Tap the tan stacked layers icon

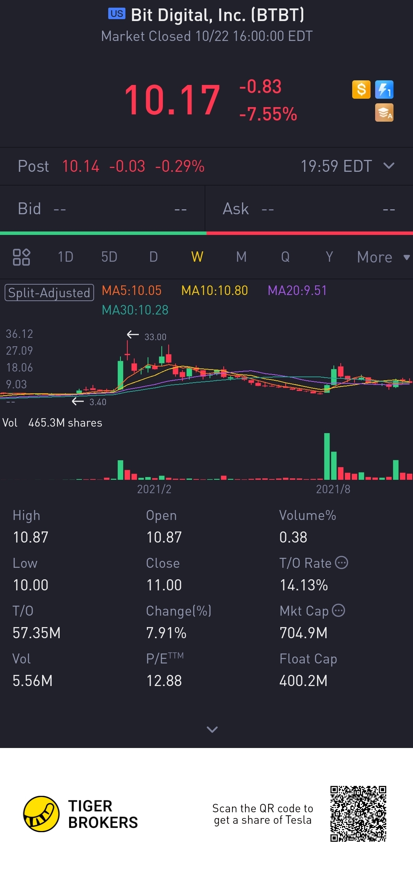point(384,112)
